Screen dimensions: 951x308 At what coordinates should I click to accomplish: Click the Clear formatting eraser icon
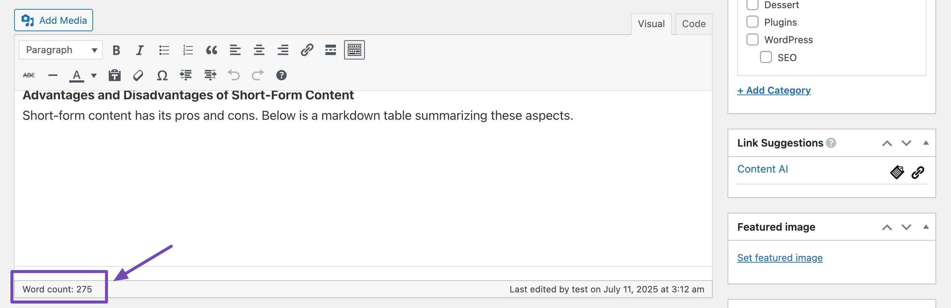[138, 76]
